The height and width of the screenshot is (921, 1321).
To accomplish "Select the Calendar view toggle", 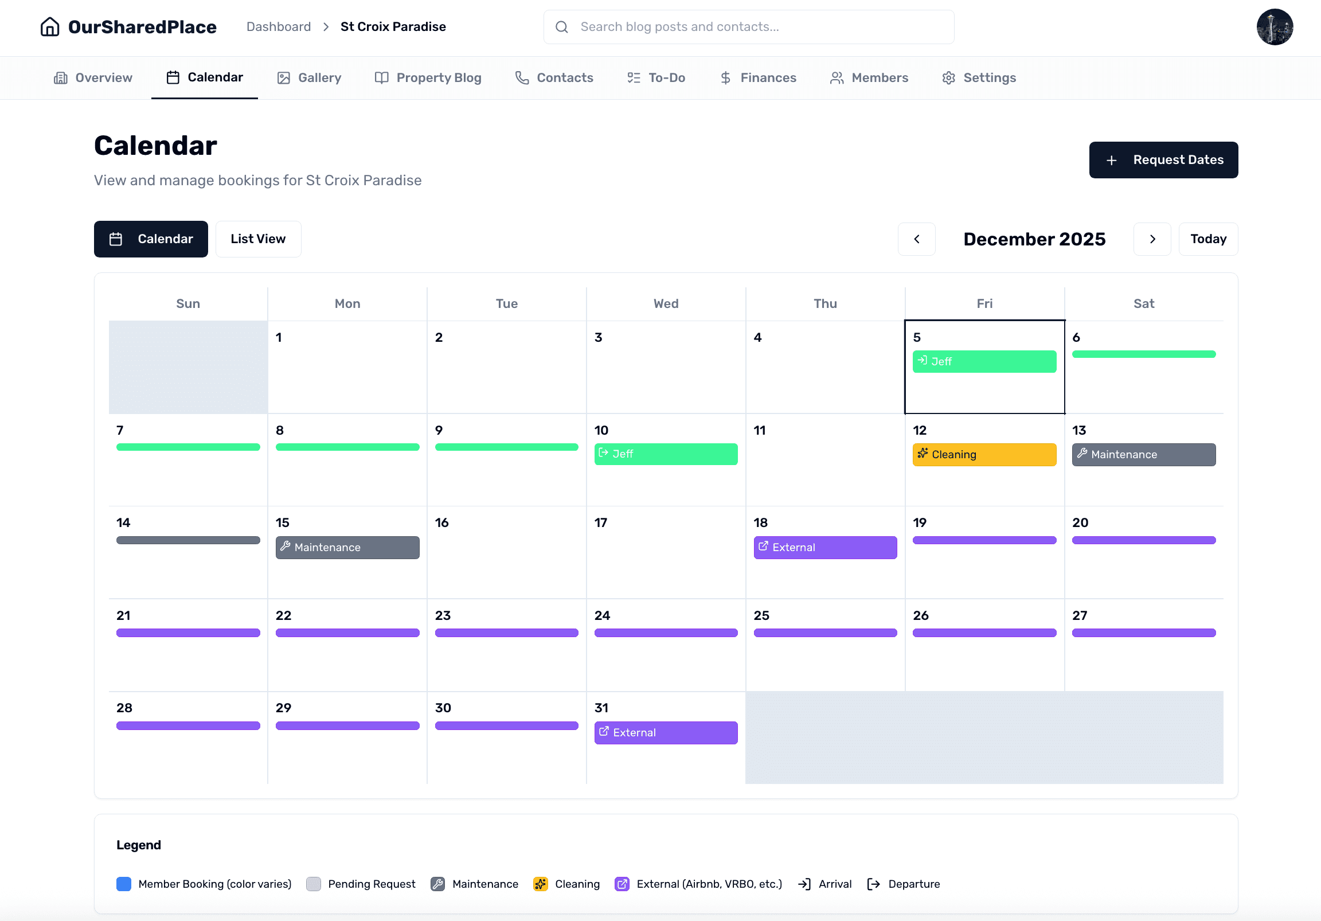I will [x=151, y=239].
